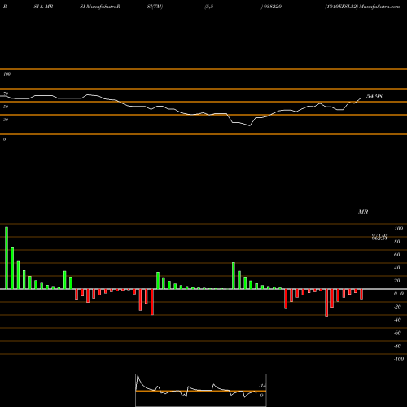Viewport: 407px width, 407px height.
Task: Click the -20 label on the MR axis
Action: point(397,307)
